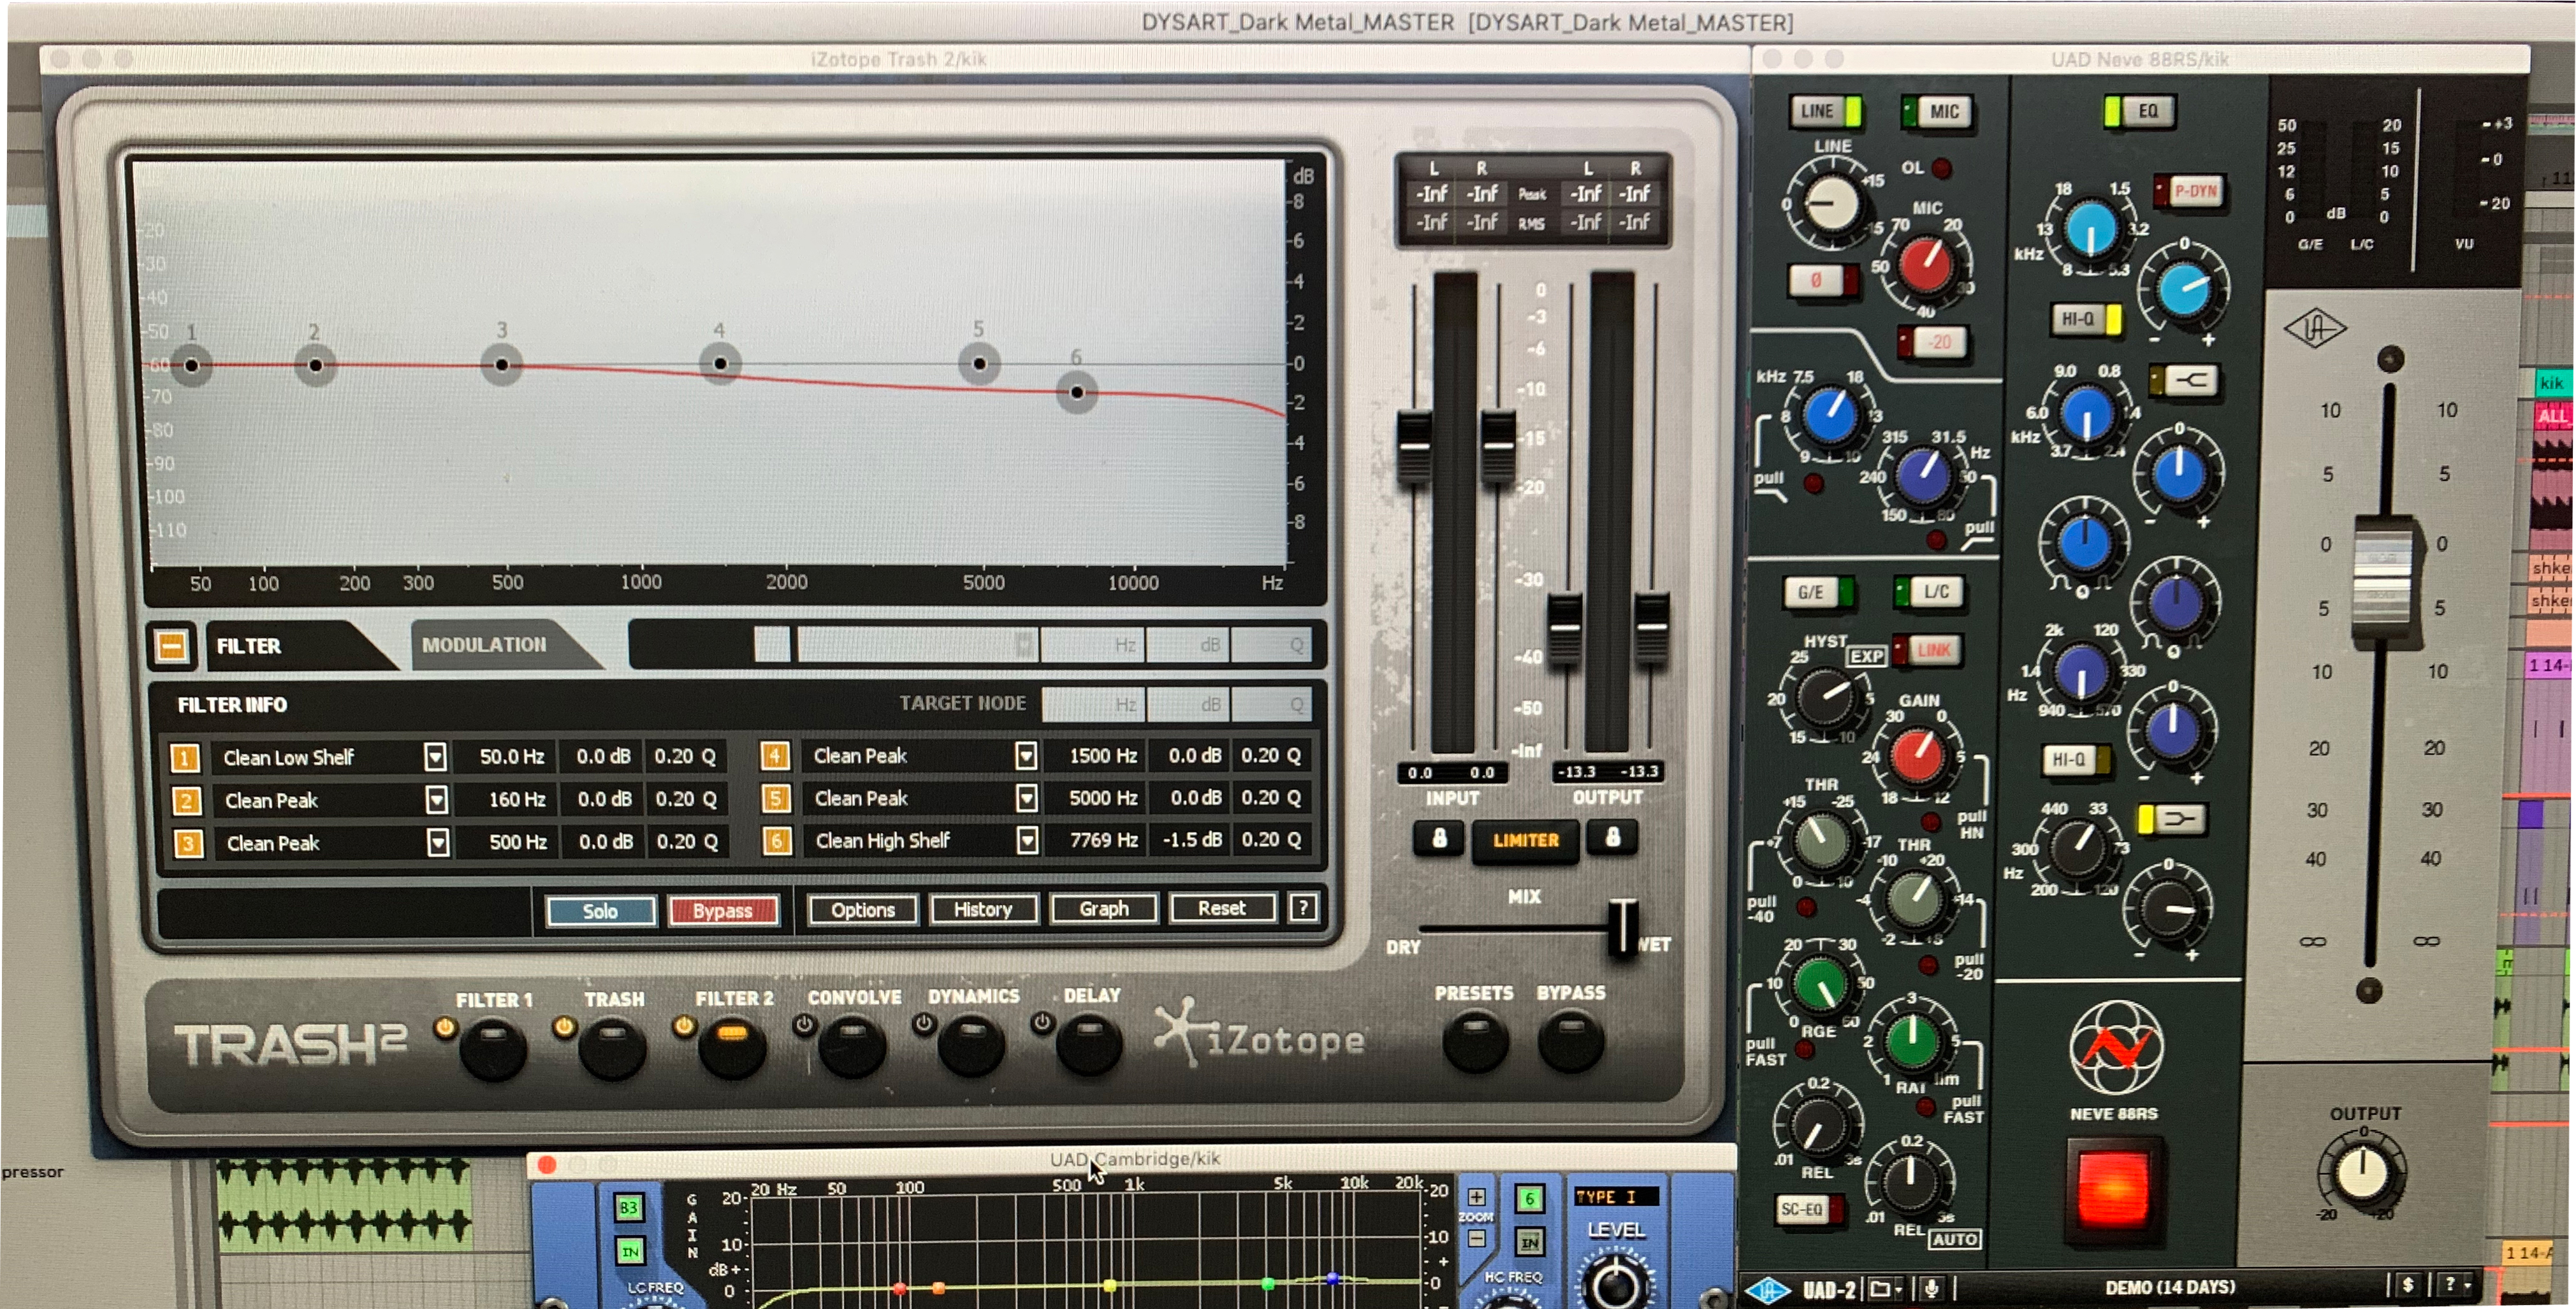Click the Trash module power icon
2576x1309 pixels.
564,1026
